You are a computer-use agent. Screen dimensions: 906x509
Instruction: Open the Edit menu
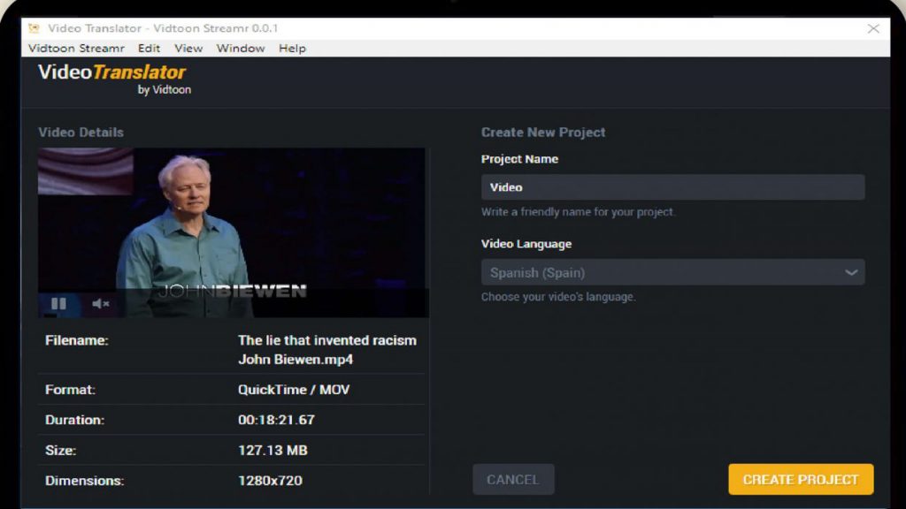[149, 49]
